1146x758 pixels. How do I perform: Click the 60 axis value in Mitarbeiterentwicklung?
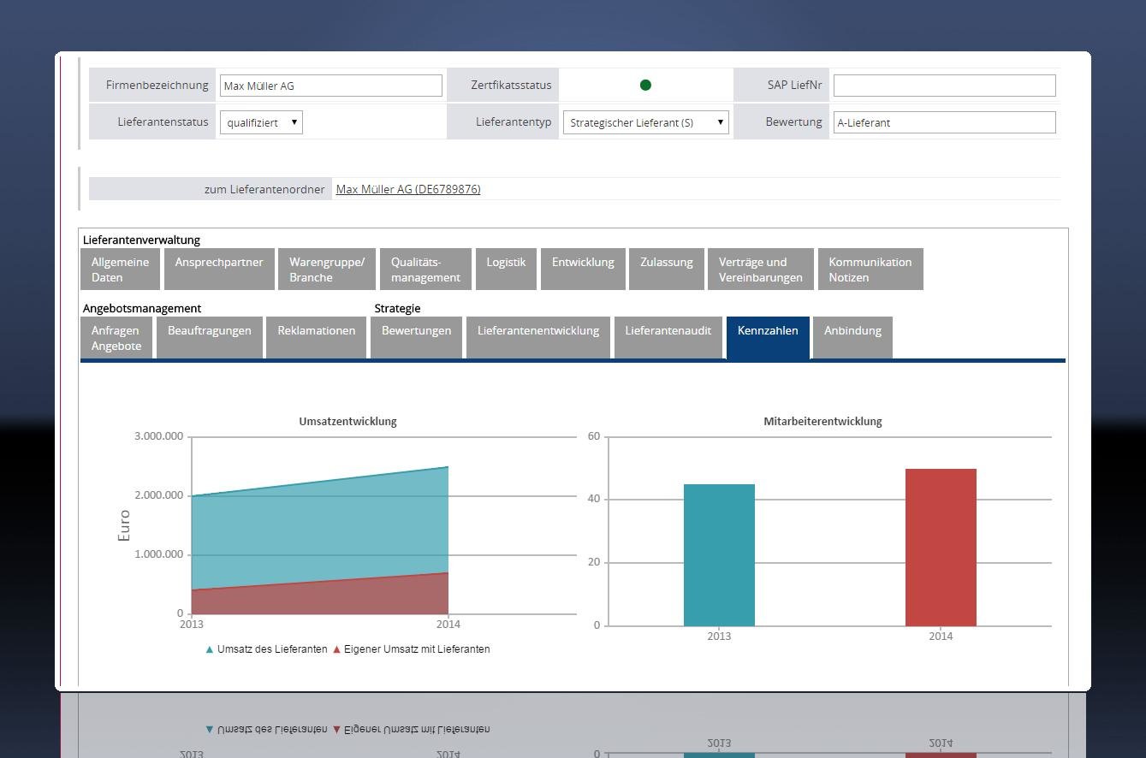click(x=594, y=436)
